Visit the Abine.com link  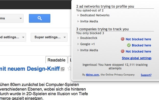[x=92, y=75]
